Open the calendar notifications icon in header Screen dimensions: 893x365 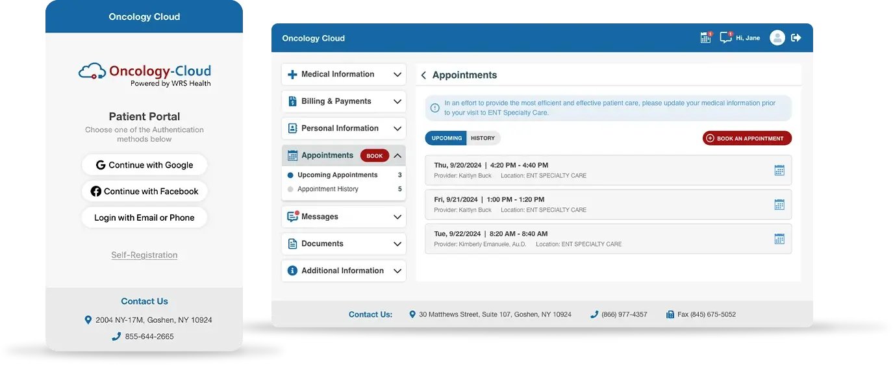pyautogui.click(x=705, y=38)
